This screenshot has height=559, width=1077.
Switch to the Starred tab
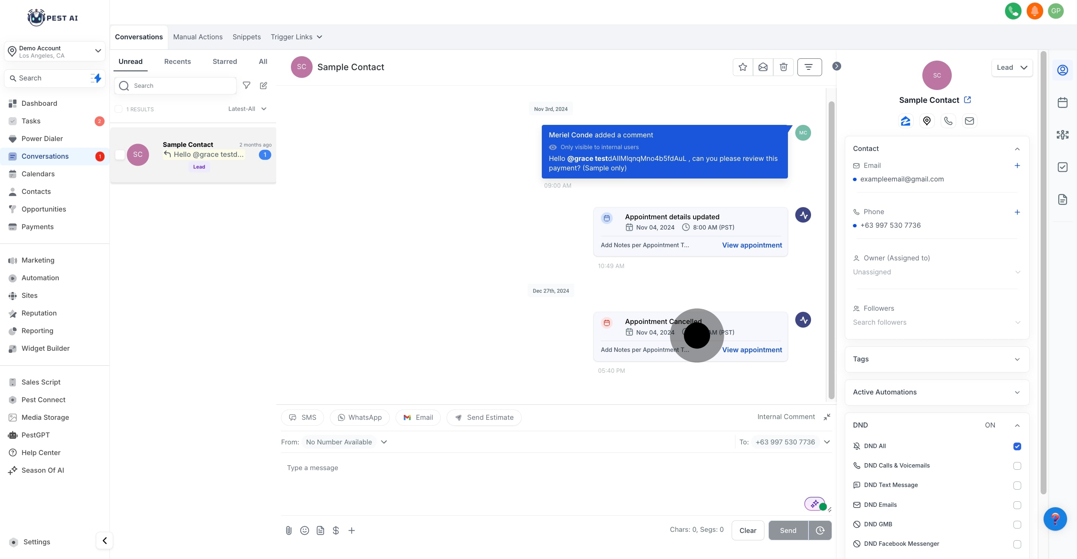[224, 61]
